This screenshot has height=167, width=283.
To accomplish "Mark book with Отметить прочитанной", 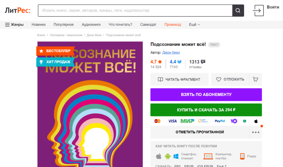I will [200, 132].
